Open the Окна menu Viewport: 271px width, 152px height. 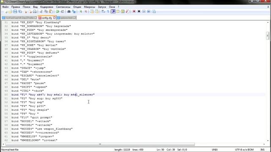coord(112,7)
